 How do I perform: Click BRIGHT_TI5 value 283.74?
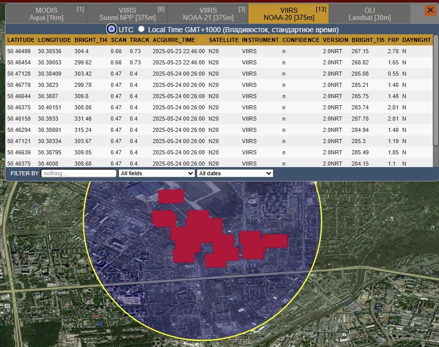360,107
